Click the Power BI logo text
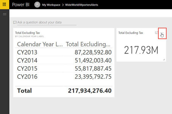The height and width of the screenshot is (114, 172). pos(21,5)
